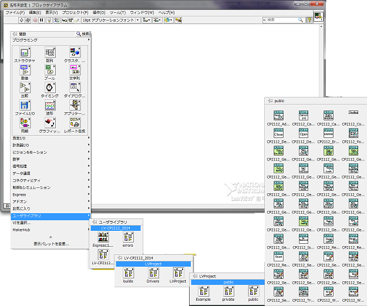Click the VI icon pane in the window's top-right corner
Screen dimensions: 367x306
pos(318,16)
